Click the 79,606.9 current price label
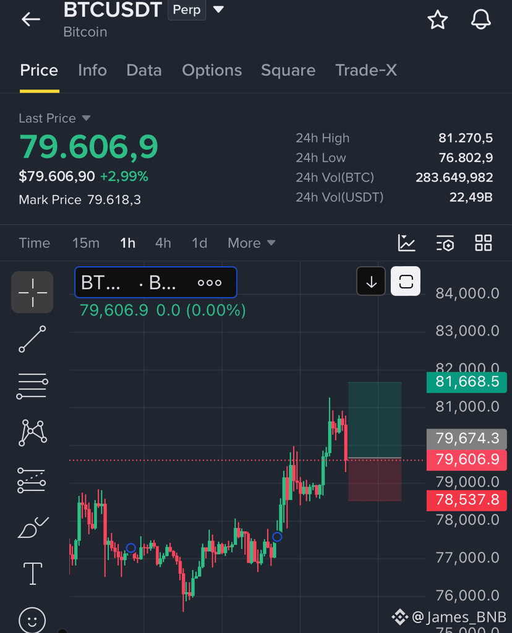 (467, 460)
